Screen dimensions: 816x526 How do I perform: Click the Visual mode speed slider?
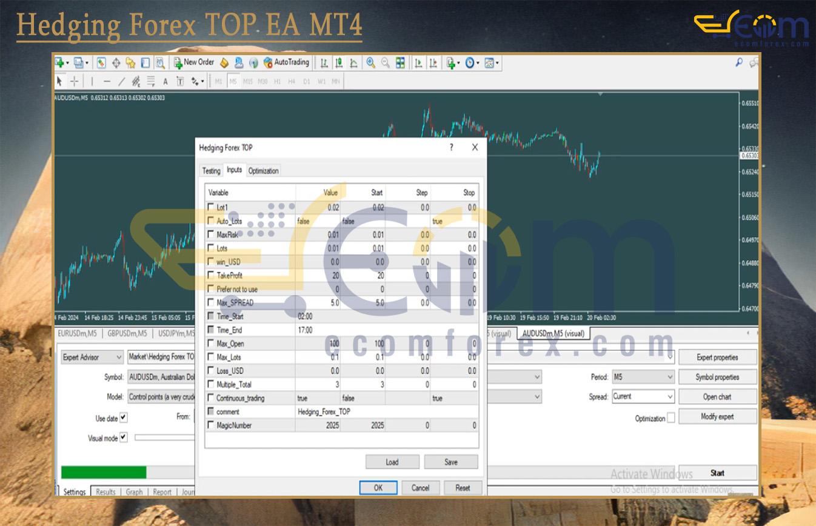click(x=164, y=438)
